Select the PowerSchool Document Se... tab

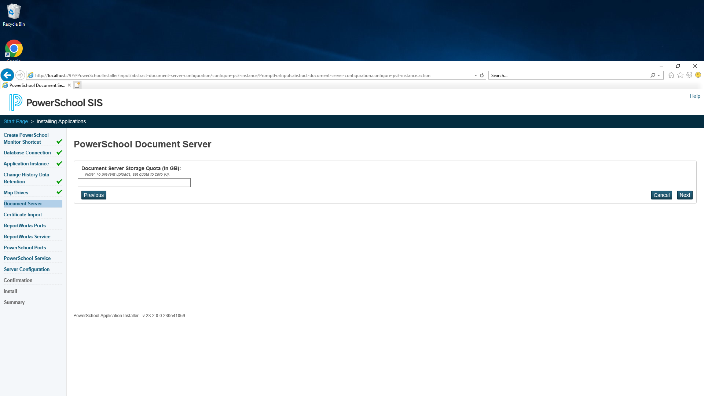coord(37,85)
